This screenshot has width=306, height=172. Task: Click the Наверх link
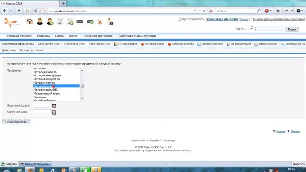[x=295, y=131]
